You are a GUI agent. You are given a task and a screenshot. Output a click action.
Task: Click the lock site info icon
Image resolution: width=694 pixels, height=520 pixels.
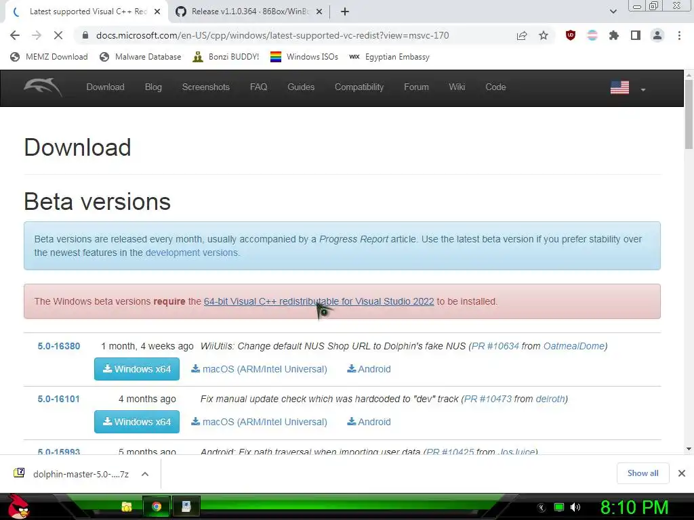[85, 35]
